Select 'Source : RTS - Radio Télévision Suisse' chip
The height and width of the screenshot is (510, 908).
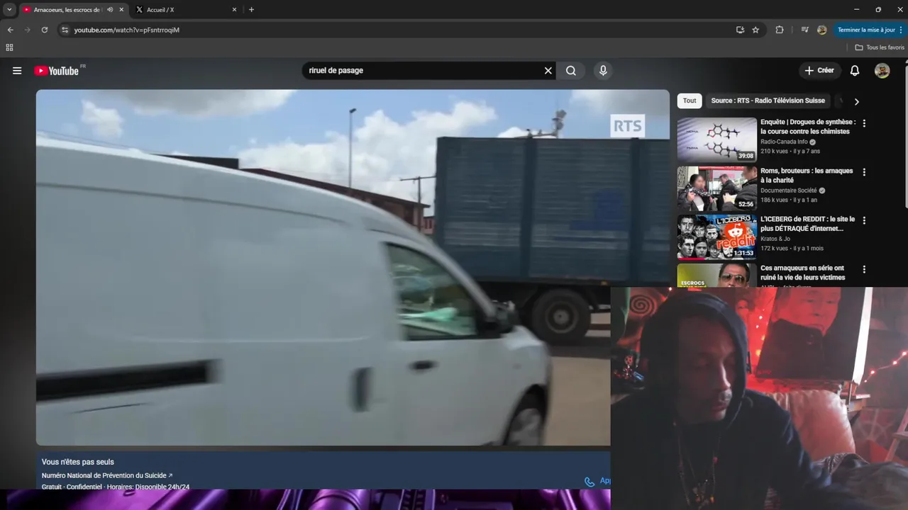768,101
